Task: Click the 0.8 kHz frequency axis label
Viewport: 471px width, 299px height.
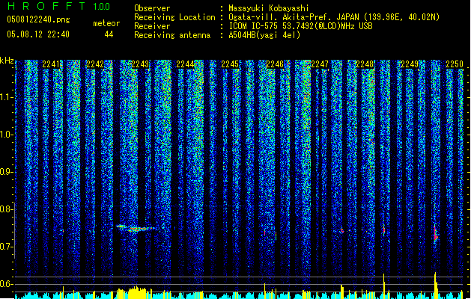Action: click(x=7, y=209)
